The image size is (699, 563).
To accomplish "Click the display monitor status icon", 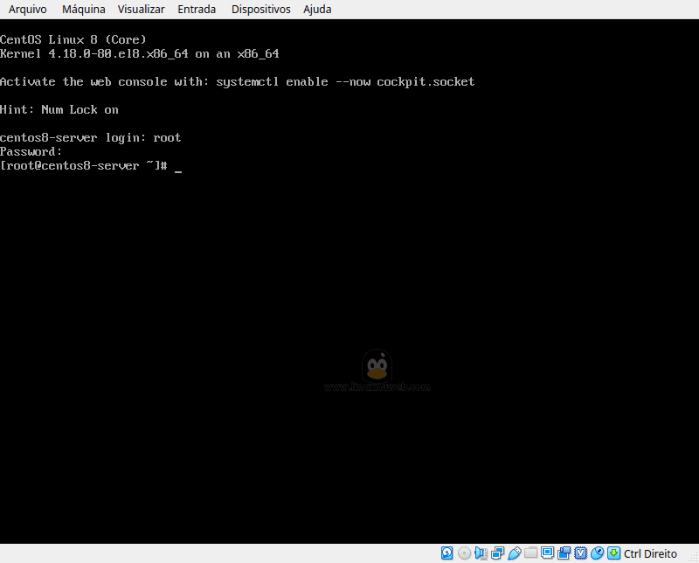I will point(547,553).
